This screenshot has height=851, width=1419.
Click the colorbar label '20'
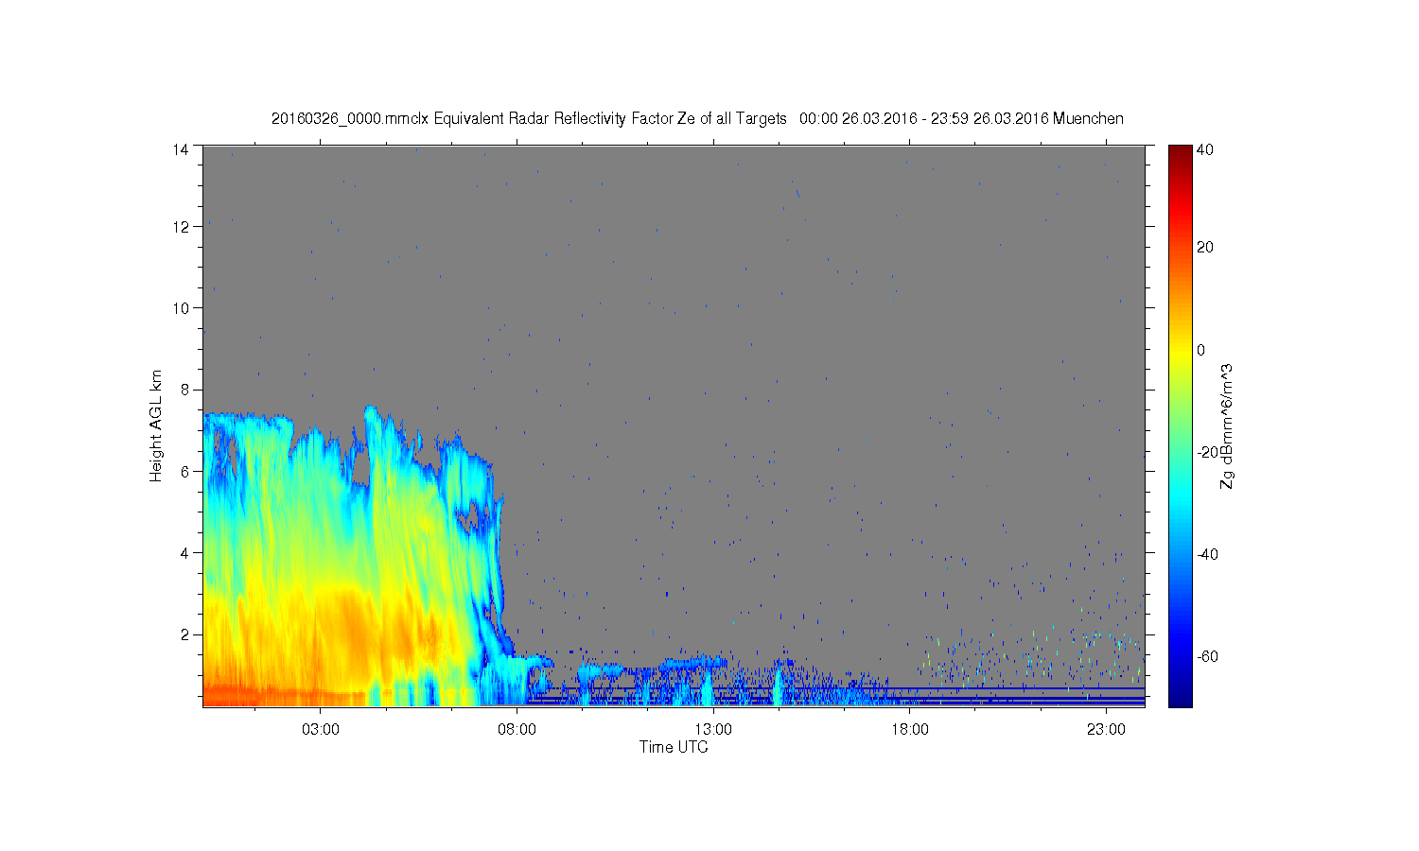click(1205, 248)
